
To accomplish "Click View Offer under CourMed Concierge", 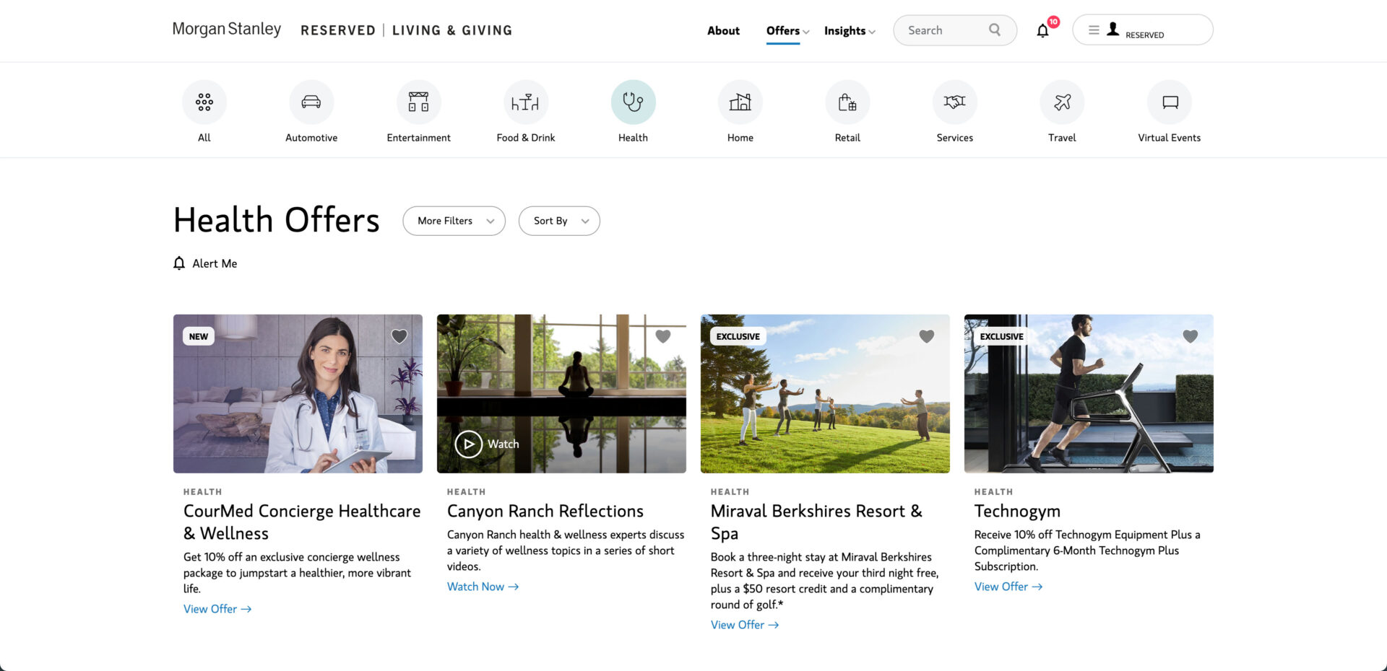I will click(x=217, y=609).
